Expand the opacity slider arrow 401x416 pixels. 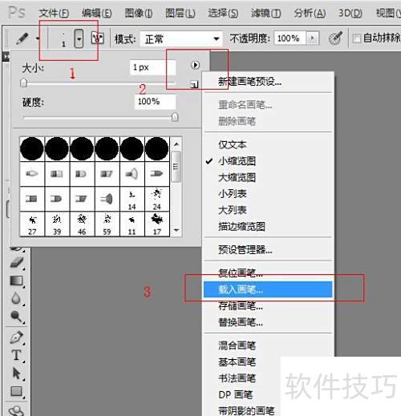(312, 38)
